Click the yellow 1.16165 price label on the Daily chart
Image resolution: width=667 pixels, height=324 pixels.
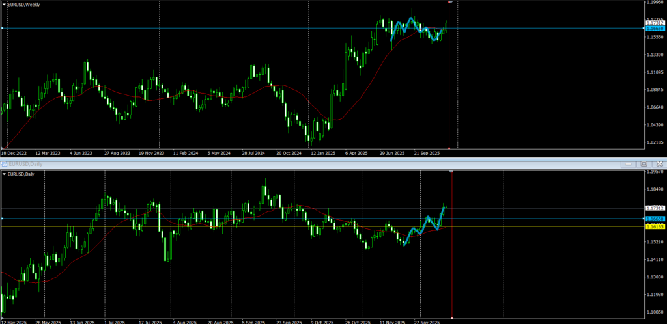pos(654,227)
